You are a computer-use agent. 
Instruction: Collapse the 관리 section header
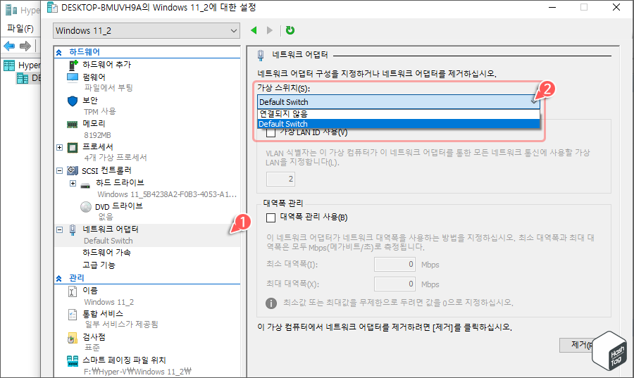click(x=59, y=278)
